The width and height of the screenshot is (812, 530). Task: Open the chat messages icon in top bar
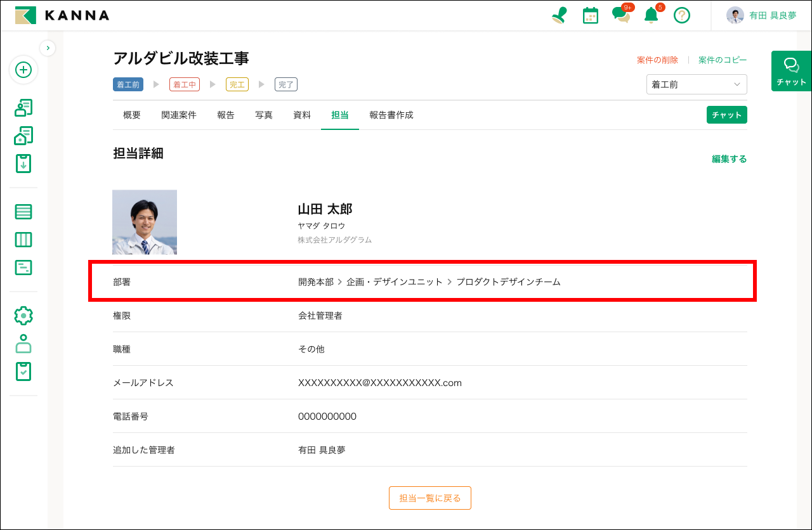620,15
